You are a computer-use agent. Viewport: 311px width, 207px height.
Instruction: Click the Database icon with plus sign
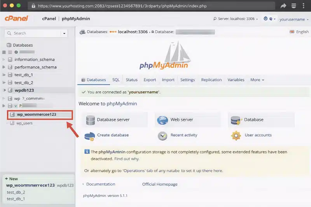click(236, 120)
